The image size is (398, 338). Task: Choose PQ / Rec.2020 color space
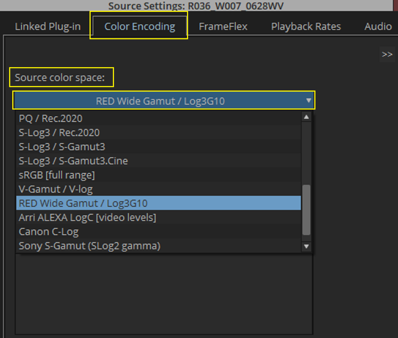[x=158, y=118]
